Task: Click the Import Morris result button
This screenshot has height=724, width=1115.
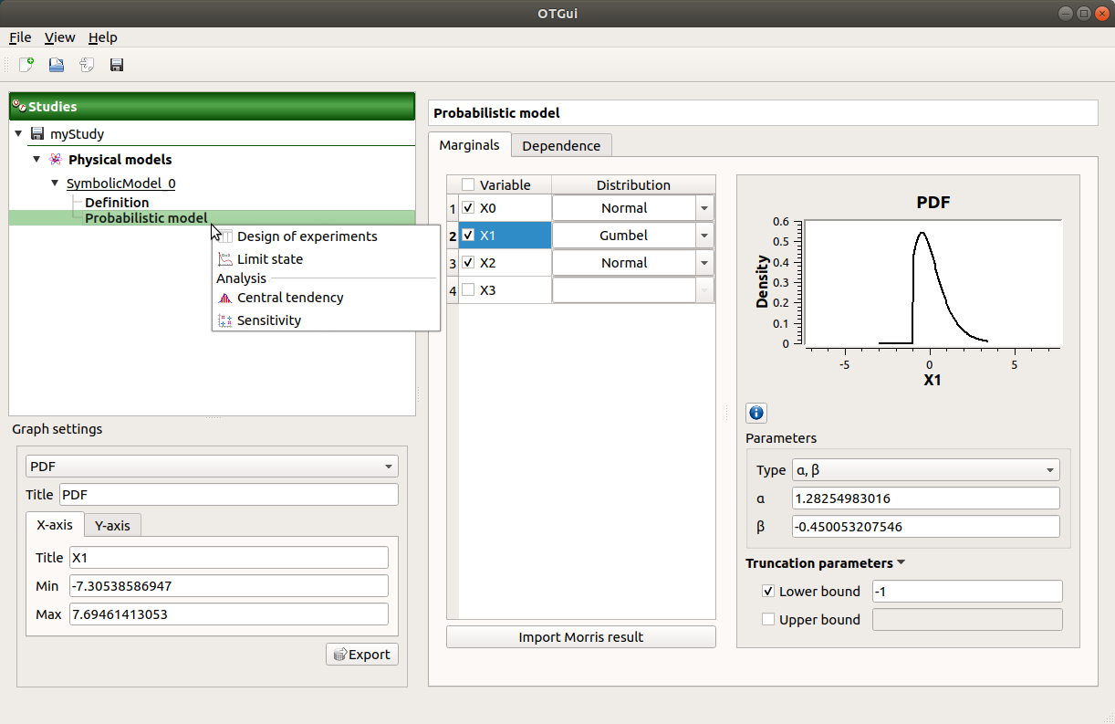Action: pyautogui.click(x=580, y=636)
